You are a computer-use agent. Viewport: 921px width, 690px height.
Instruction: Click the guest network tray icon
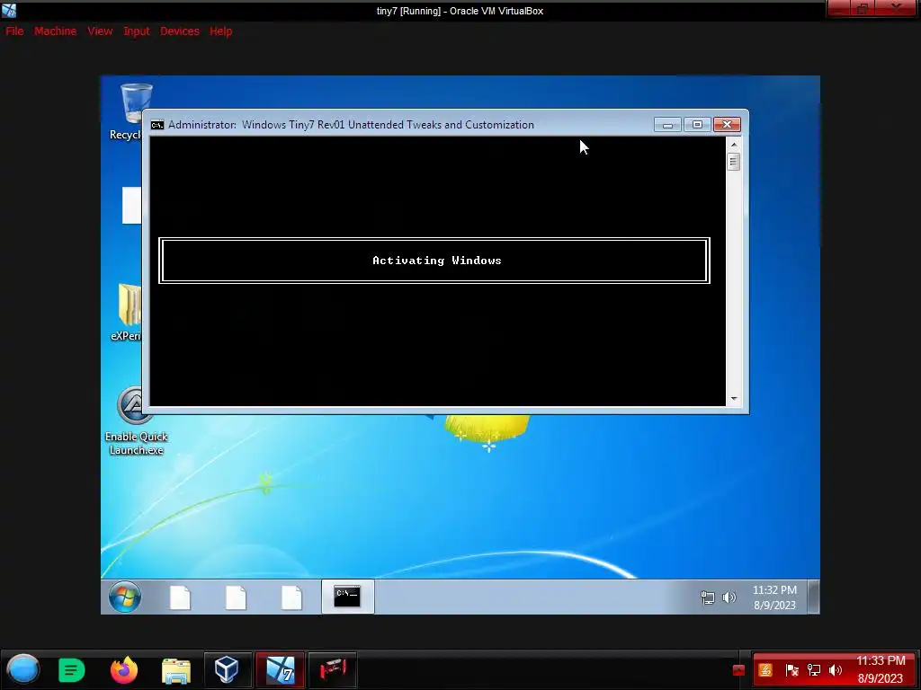708,597
